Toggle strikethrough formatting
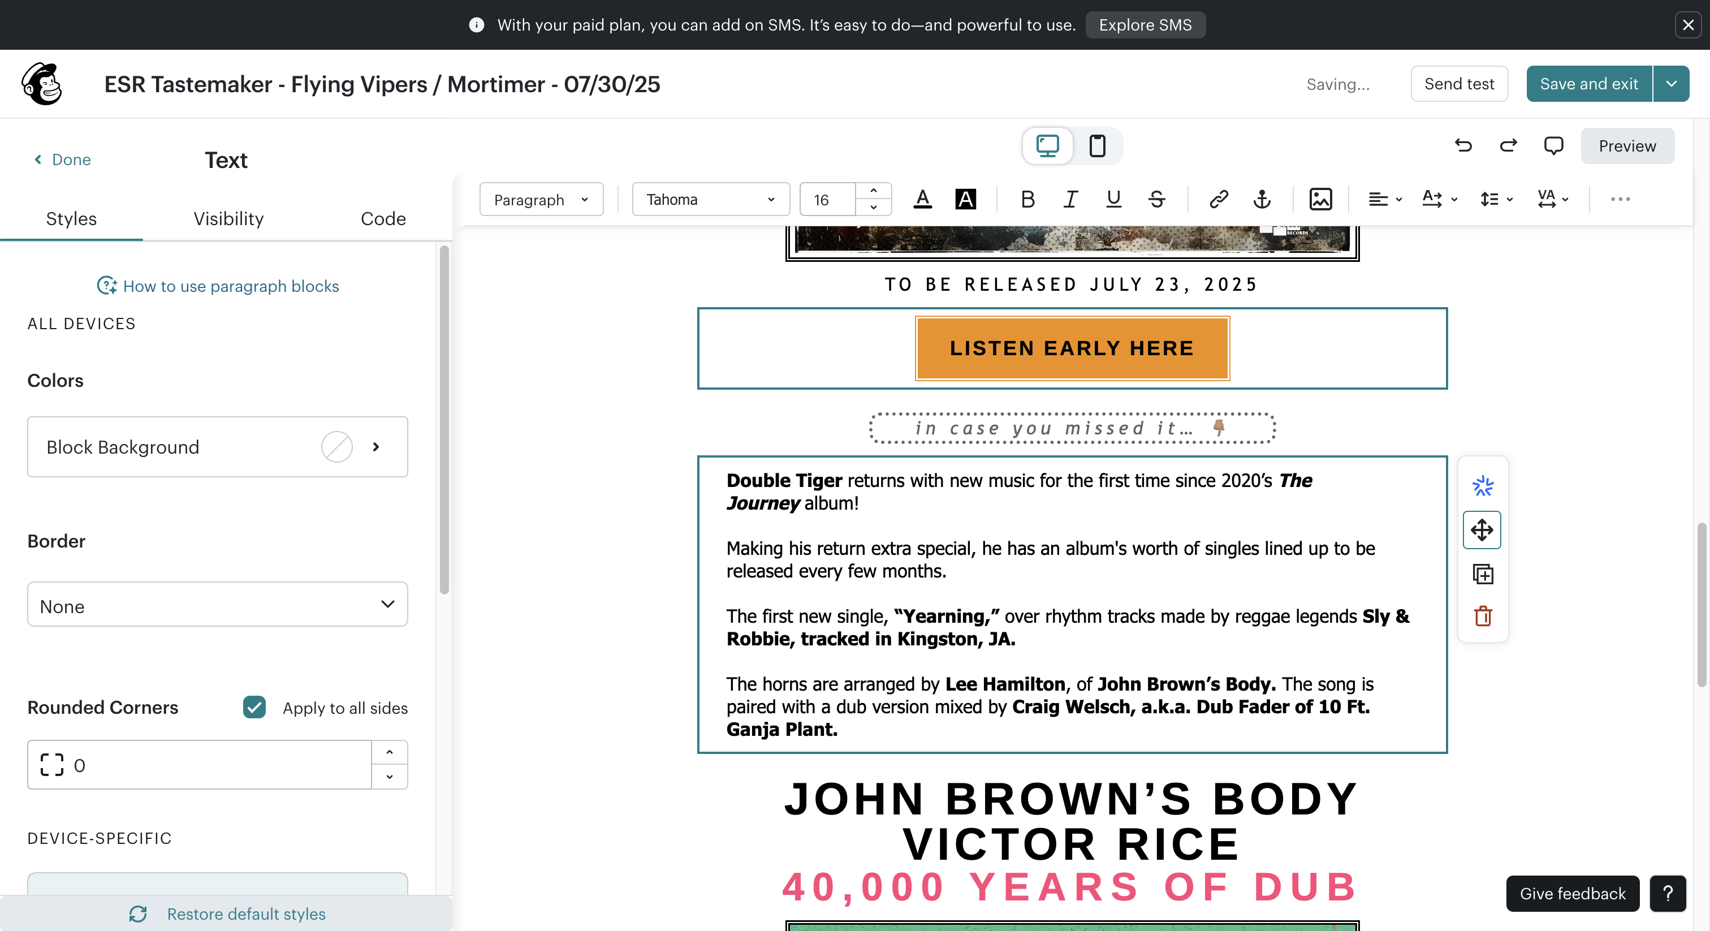This screenshot has width=1710, height=931. coord(1156,199)
